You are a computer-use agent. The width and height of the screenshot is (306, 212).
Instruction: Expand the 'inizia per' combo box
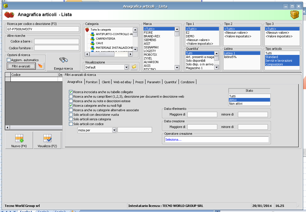[x=114, y=130]
